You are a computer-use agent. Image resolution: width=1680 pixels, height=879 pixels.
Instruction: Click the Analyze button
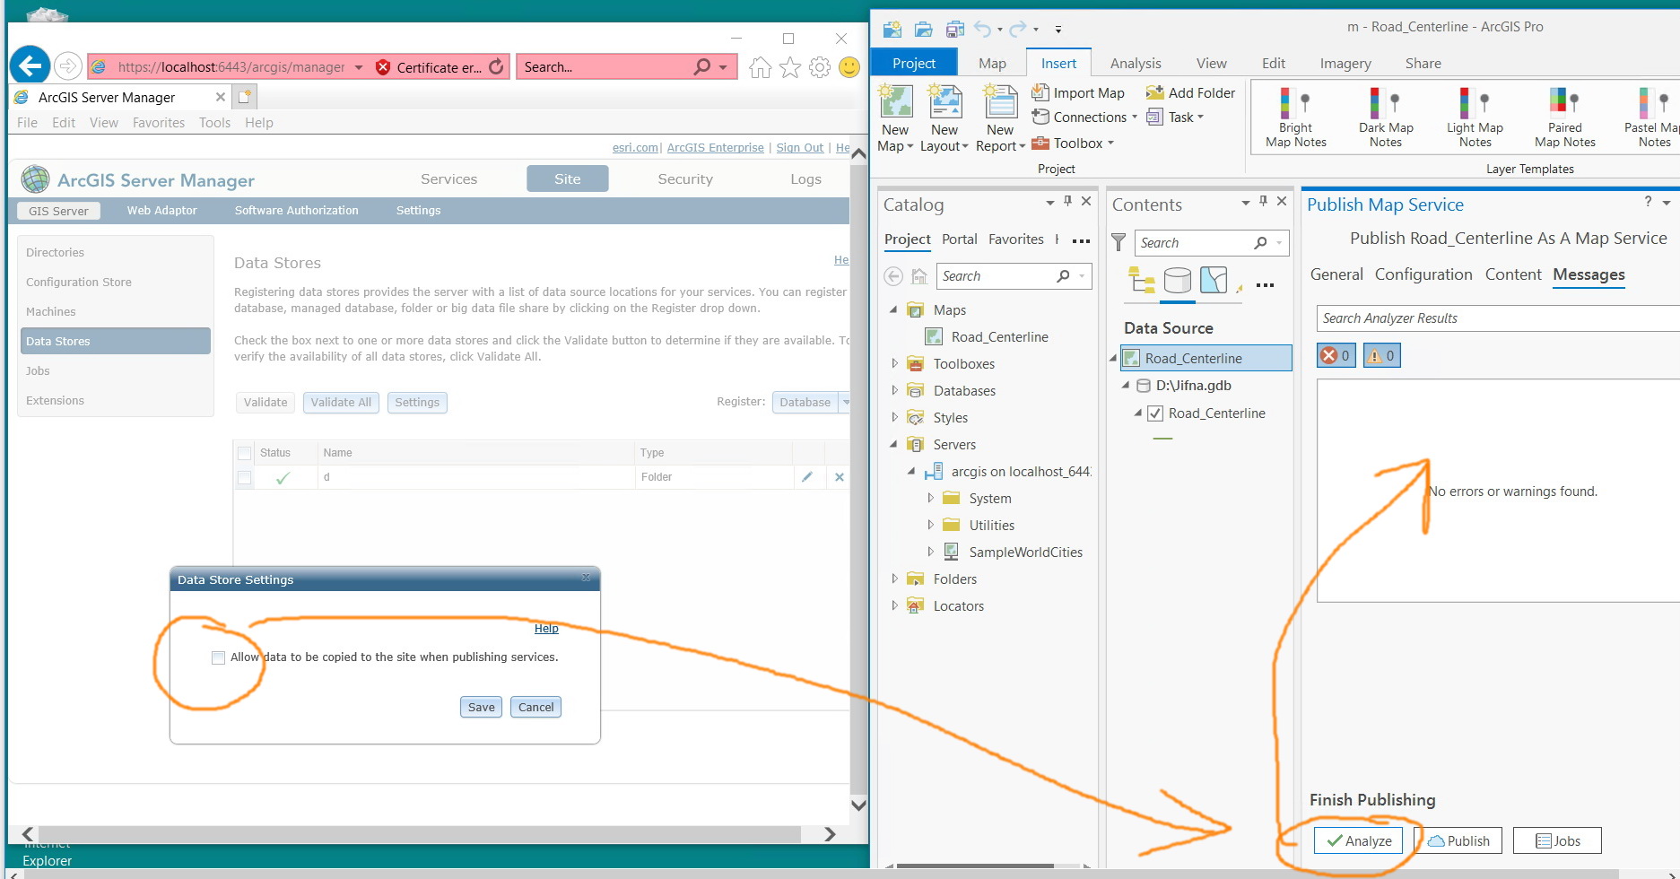pyautogui.click(x=1358, y=840)
